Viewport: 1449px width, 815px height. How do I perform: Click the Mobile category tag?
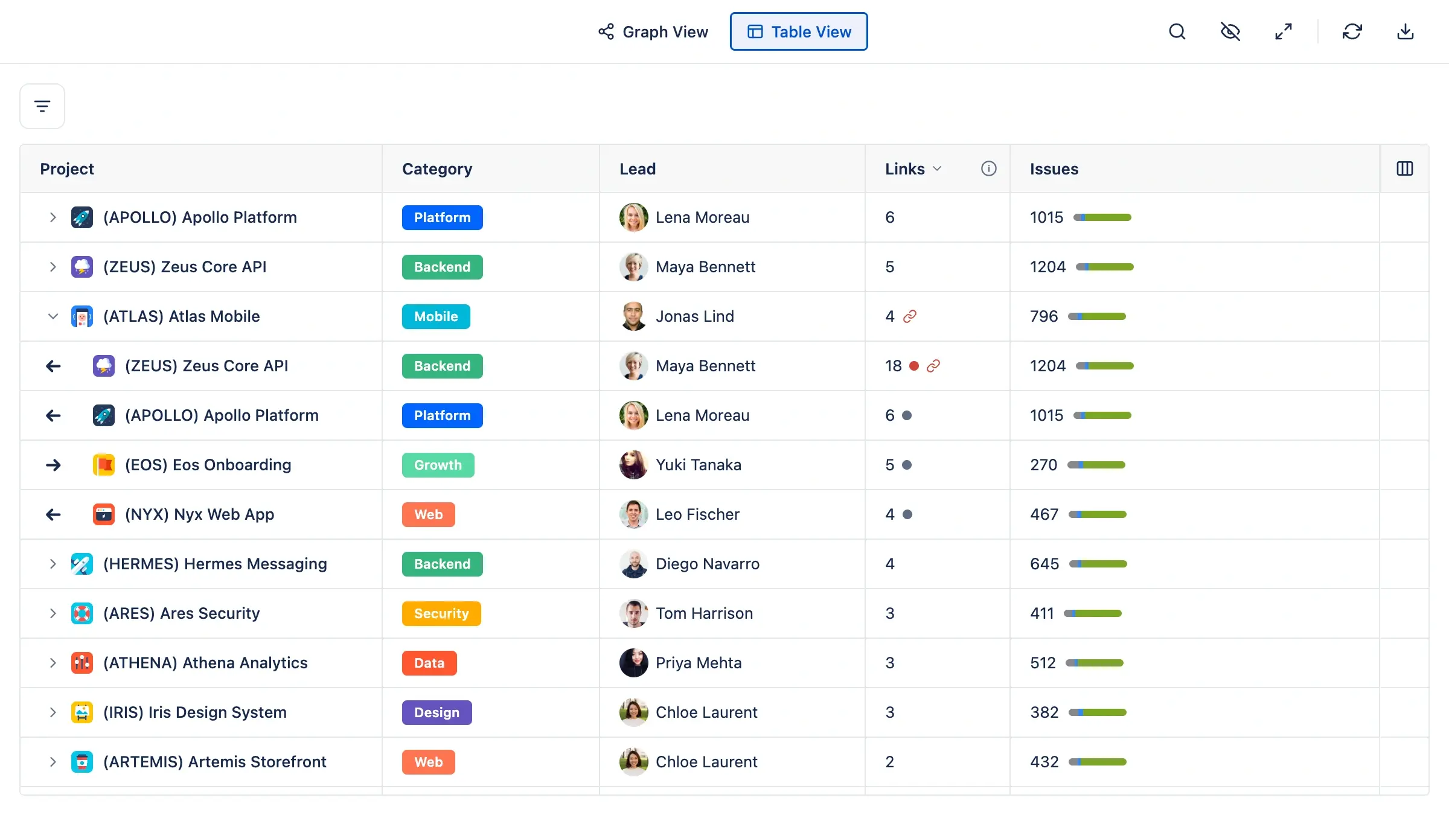click(436, 316)
